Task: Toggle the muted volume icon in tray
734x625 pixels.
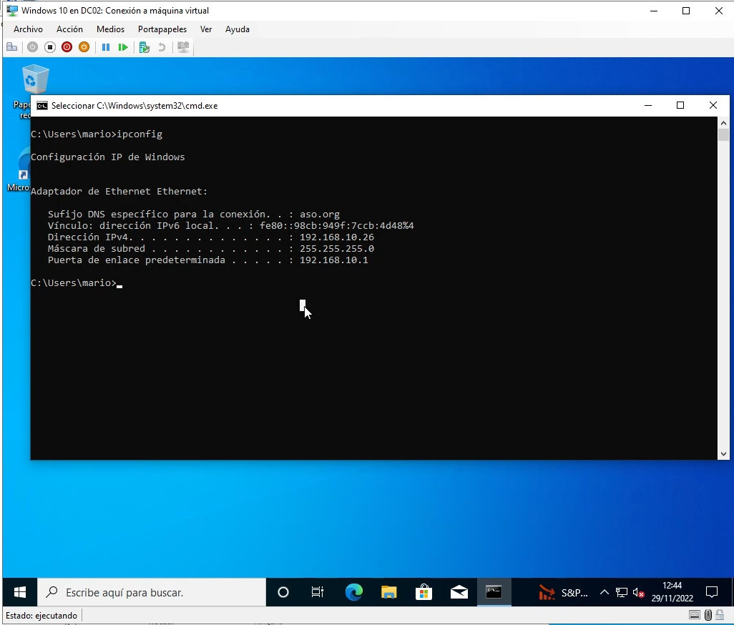Action: pos(639,593)
